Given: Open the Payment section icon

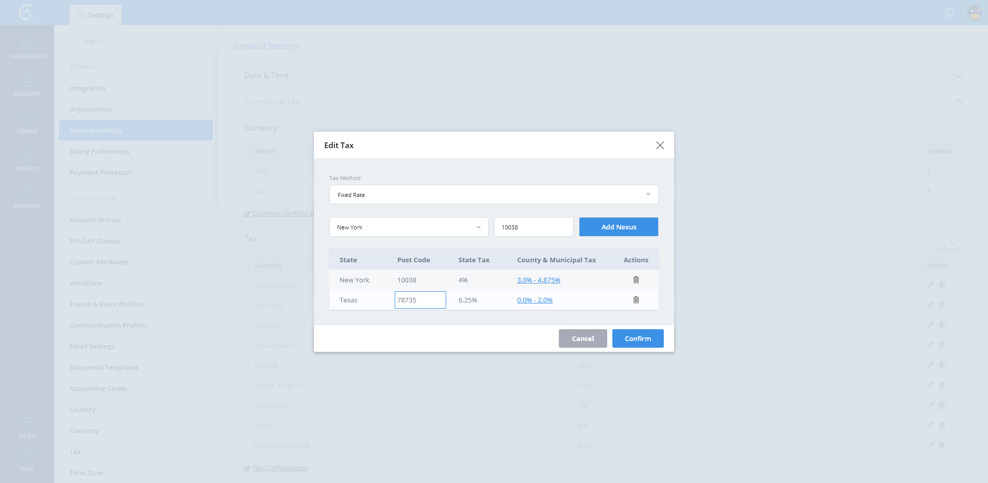Looking at the screenshot, I should (27, 198).
